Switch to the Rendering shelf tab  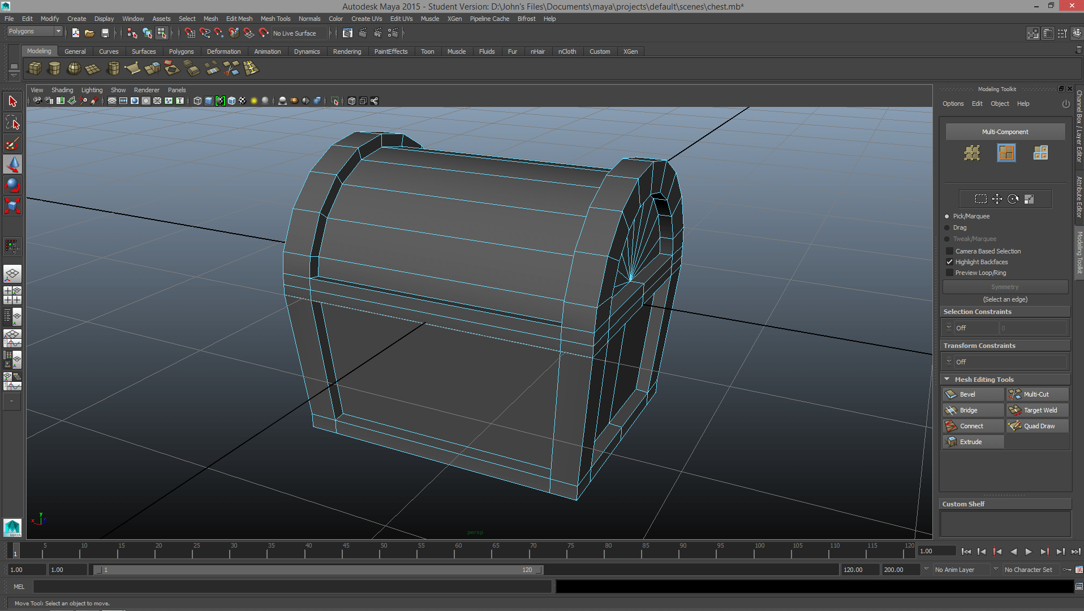(346, 51)
